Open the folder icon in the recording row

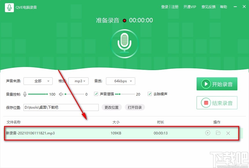[x=218, y=133]
